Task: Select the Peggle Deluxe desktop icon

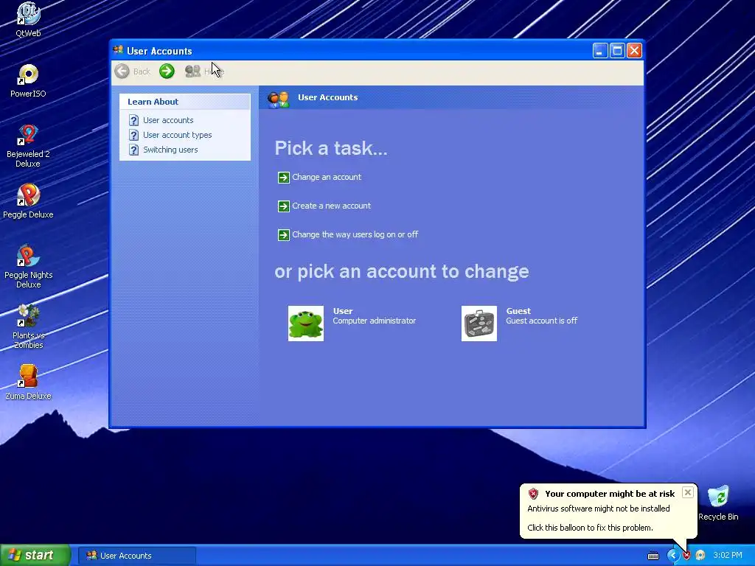Action: 28,195
